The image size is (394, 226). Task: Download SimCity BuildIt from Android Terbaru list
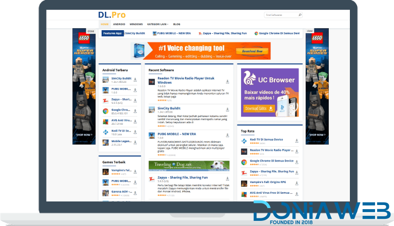coord(135,80)
